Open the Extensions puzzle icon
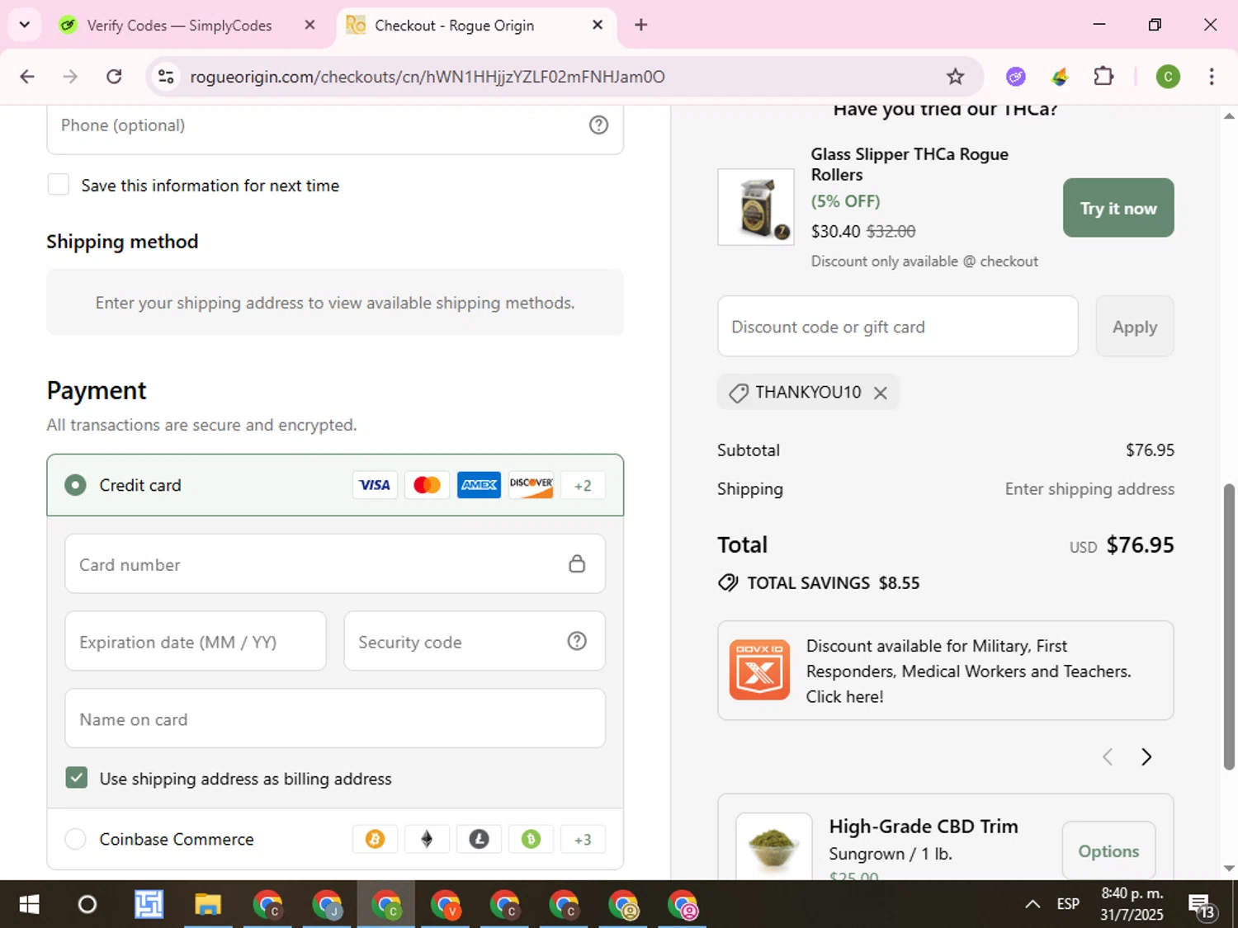The width and height of the screenshot is (1238, 928). tap(1103, 77)
